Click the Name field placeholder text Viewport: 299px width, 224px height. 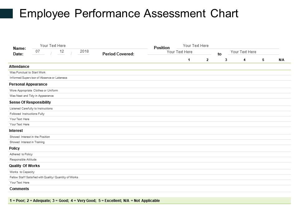pos(53,46)
